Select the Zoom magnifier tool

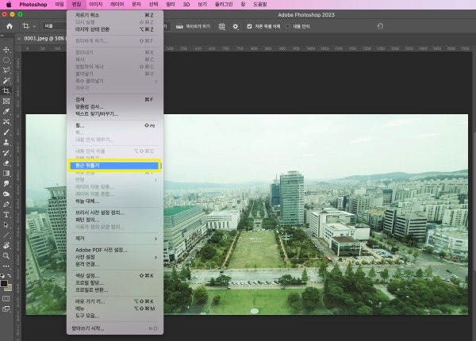coord(6,255)
